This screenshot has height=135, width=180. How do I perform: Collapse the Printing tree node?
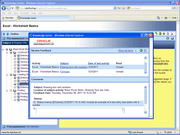click(x=7, y=91)
